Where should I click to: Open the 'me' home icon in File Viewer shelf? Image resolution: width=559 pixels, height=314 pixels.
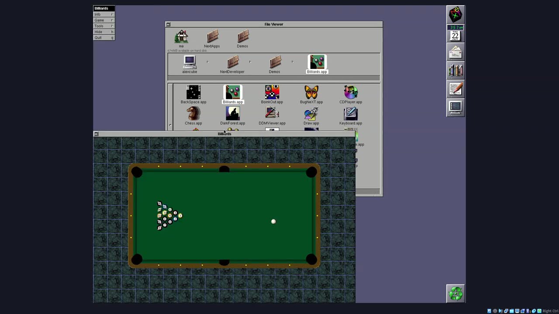[181, 39]
